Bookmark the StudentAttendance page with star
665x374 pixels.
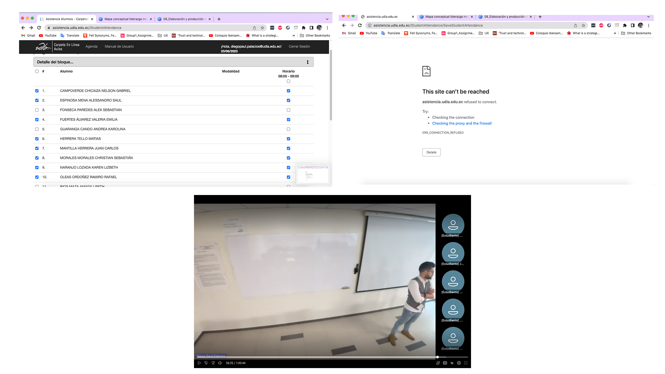[x=262, y=28]
